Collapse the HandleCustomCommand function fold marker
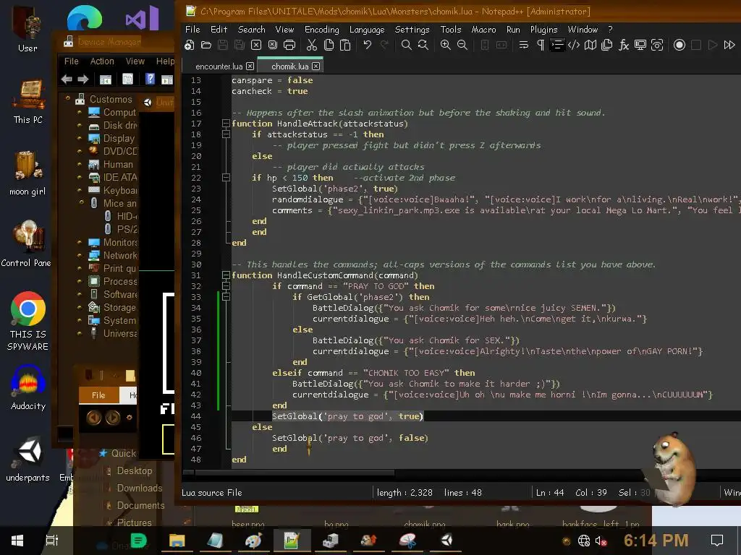Image resolution: width=741 pixels, height=555 pixels. (226, 275)
